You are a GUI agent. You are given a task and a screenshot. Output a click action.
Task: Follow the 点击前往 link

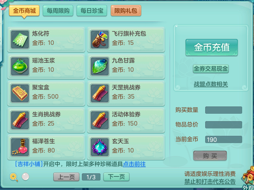pyautogui.click(x=134, y=164)
